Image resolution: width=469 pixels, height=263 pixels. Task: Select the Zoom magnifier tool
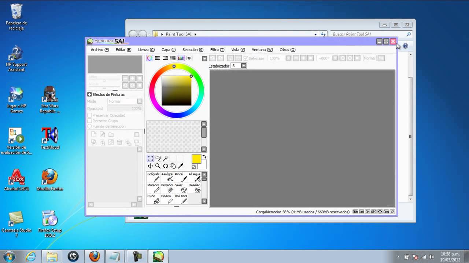[x=158, y=166]
